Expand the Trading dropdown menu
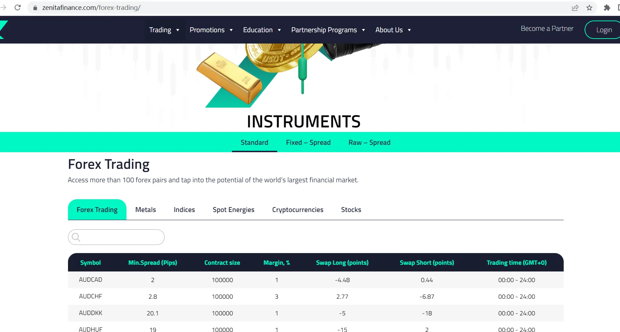Image resolution: width=620 pixels, height=332 pixels. point(164,30)
